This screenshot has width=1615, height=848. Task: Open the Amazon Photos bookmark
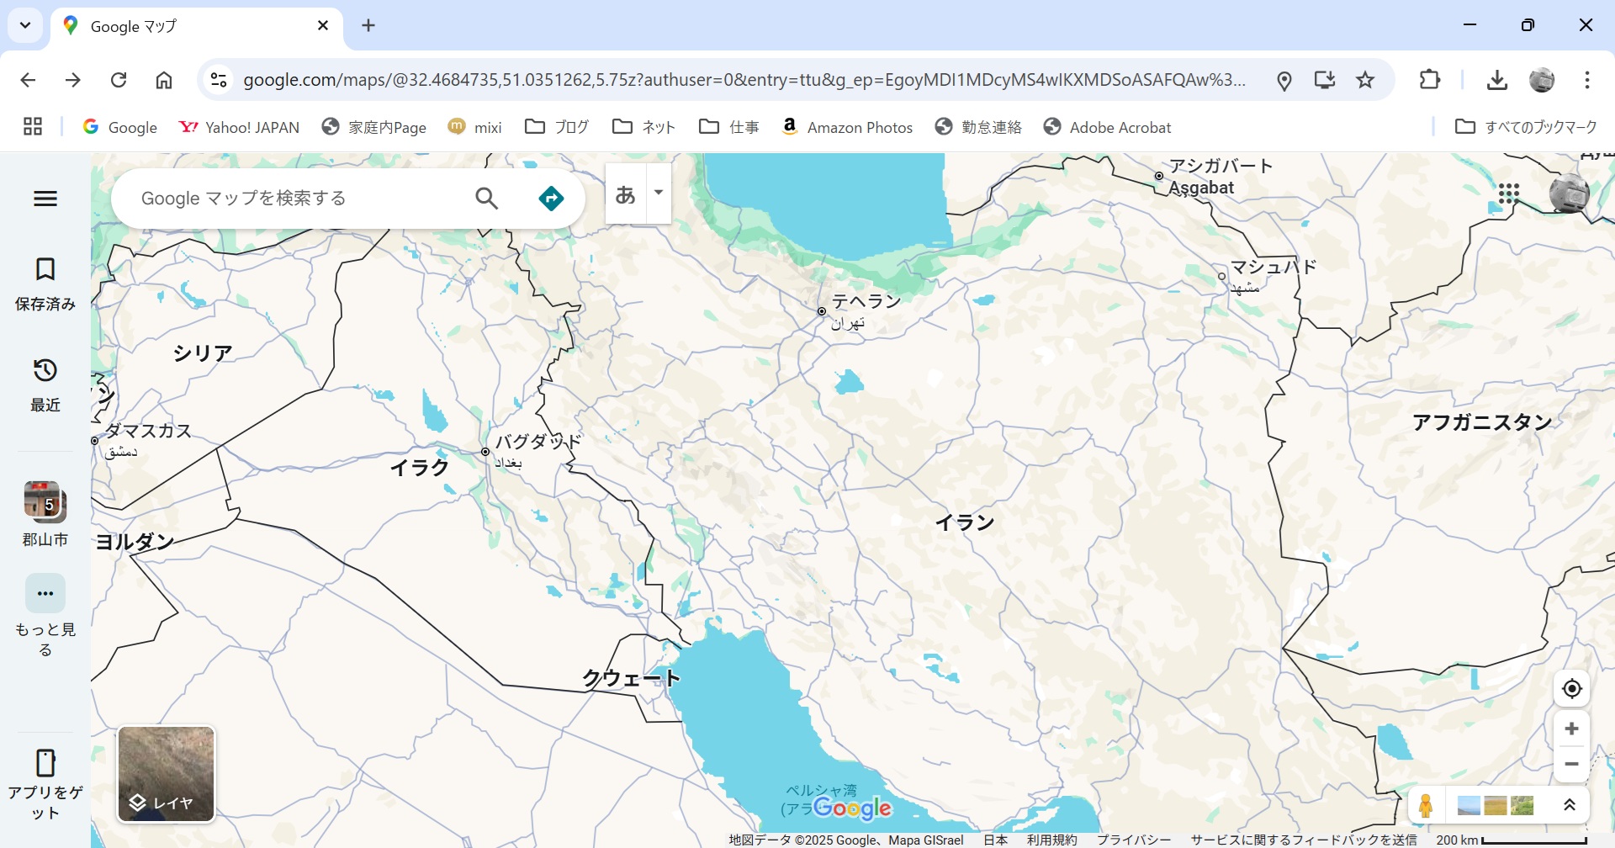[847, 127]
